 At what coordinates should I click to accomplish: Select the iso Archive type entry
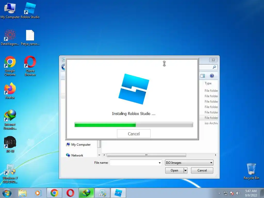coord(211,123)
